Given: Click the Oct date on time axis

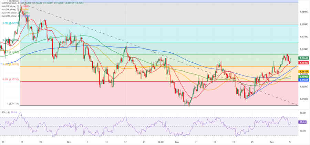Looking at the screenshot, I should click(68, 142).
